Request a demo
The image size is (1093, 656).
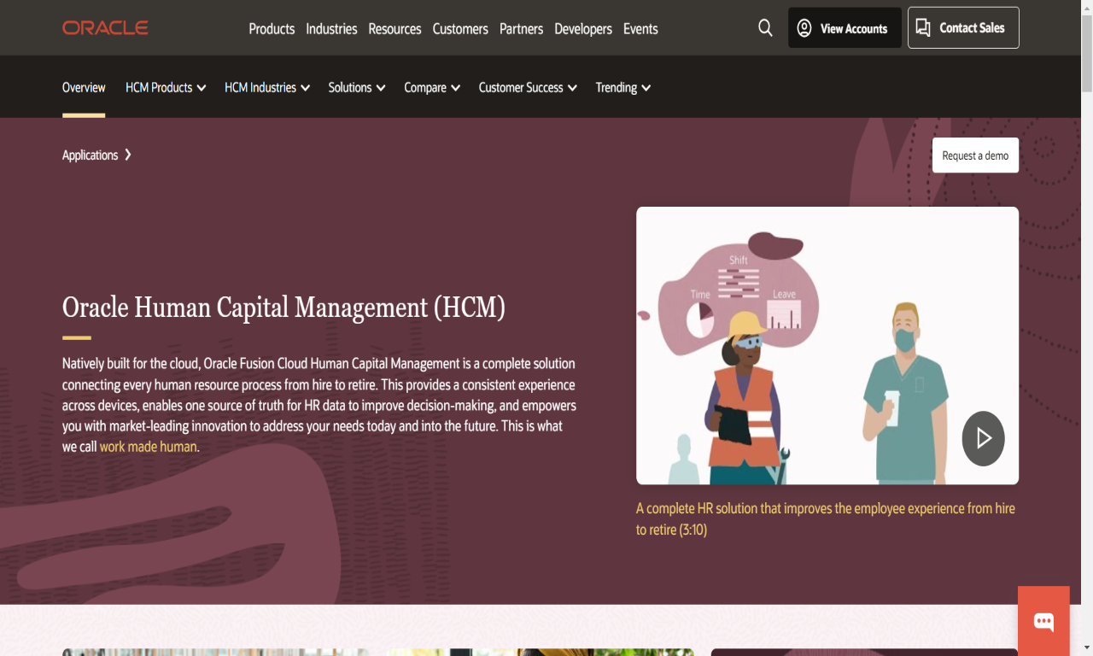tap(975, 155)
